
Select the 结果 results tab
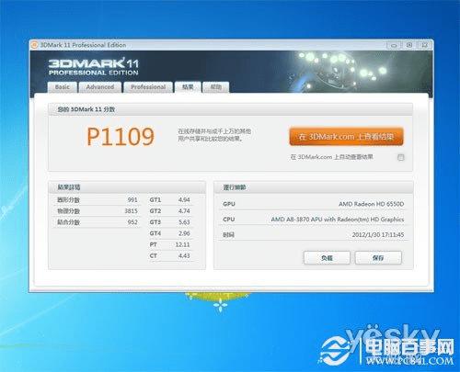click(x=188, y=87)
